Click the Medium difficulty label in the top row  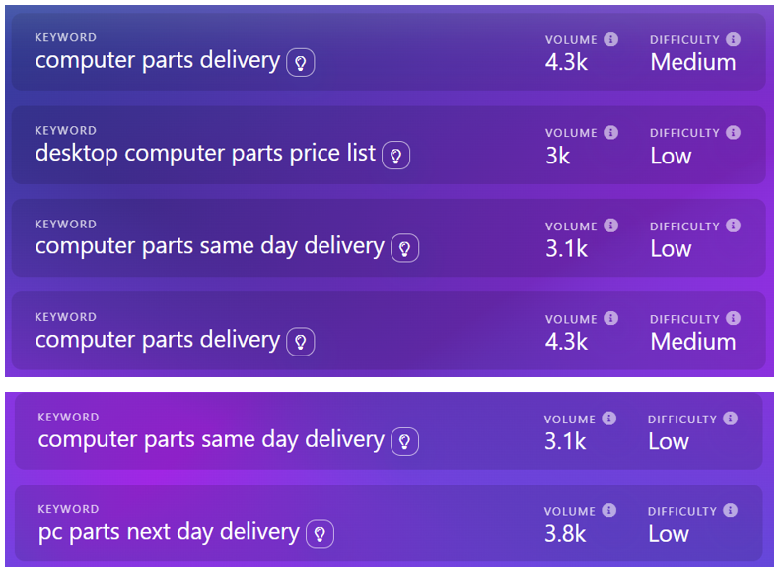point(692,63)
